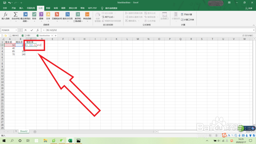
Task: Click the 计算工作表 calculate sheet button
Action: [x=187, y=20]
